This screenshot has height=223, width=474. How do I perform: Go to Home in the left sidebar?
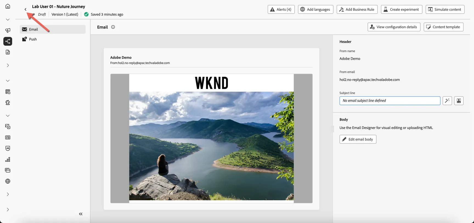click(8, 6)
